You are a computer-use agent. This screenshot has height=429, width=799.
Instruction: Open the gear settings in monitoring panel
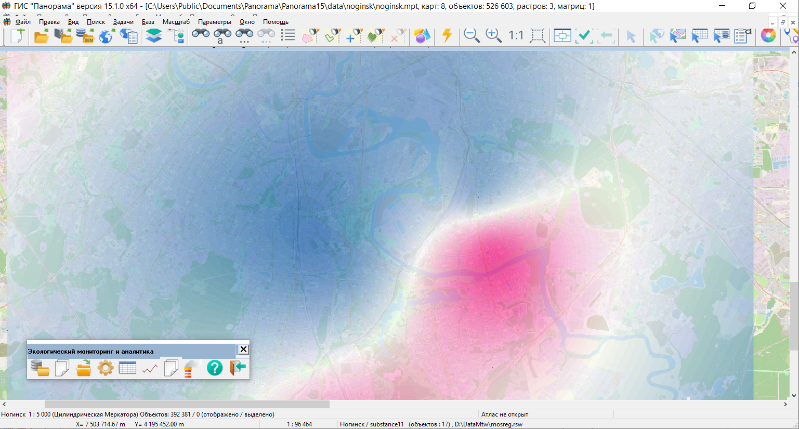106,368
